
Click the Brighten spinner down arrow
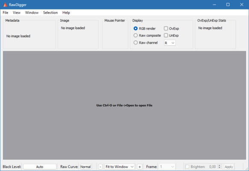click(220, 168)
